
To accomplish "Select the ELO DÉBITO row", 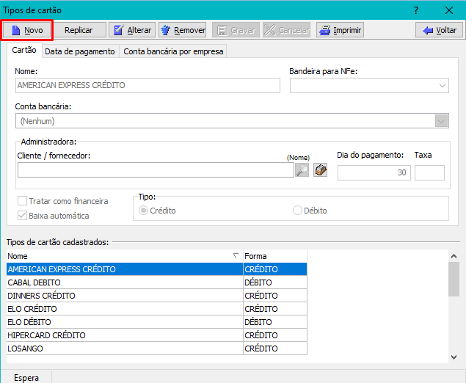I will (156, 322).
